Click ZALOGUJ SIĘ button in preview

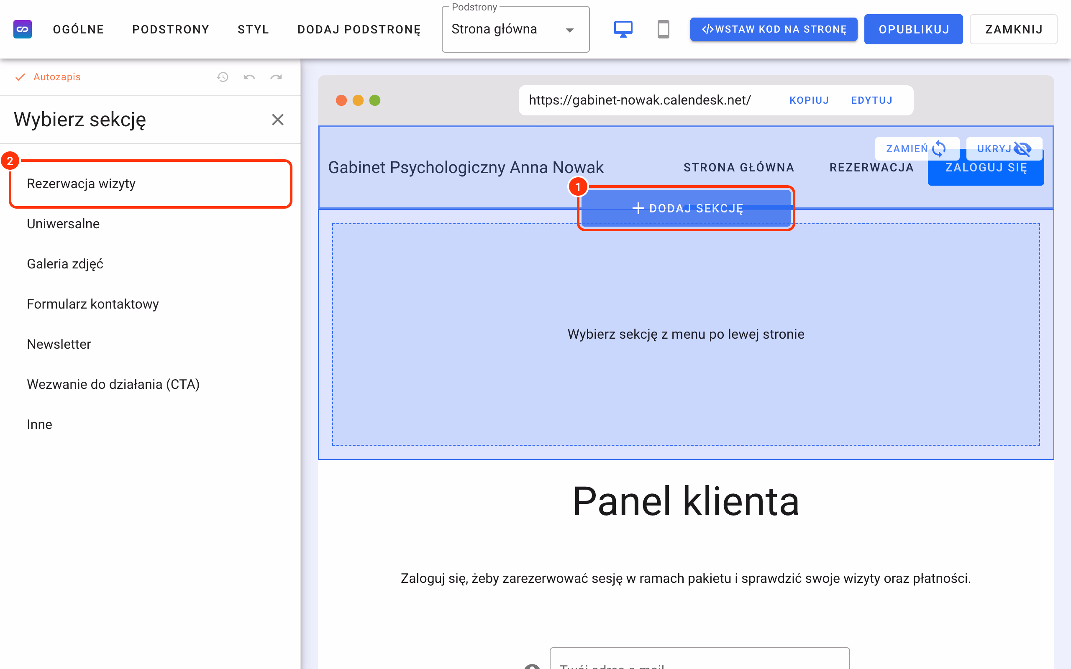tap(986, 168)
